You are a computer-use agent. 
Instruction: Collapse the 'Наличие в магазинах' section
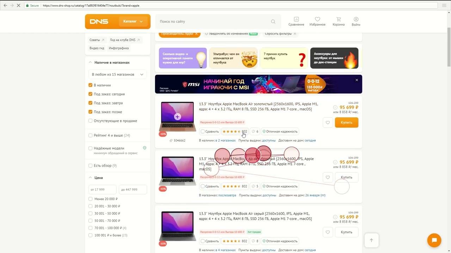pos(90,63)
